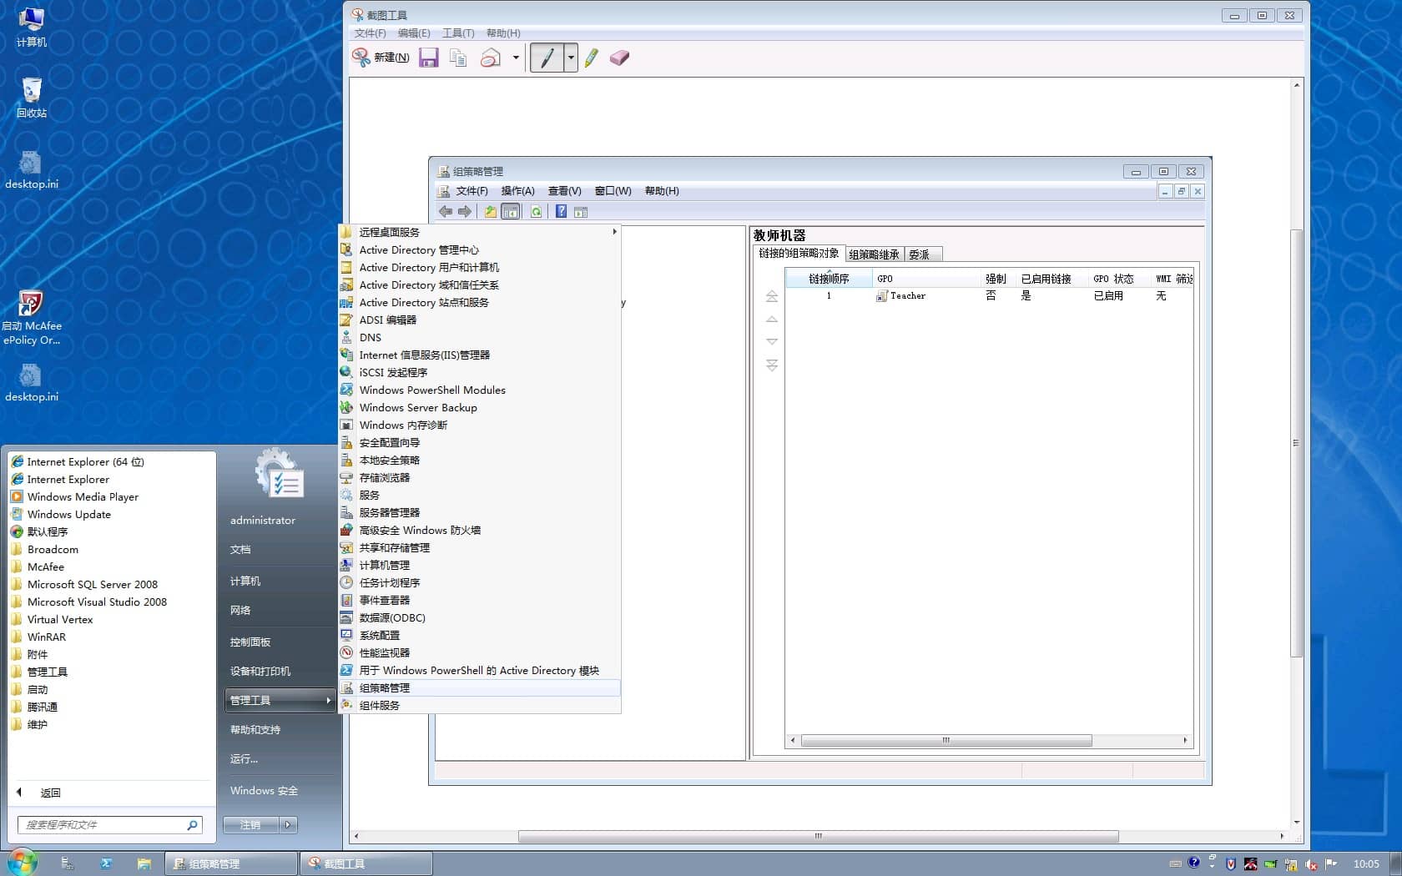The width and height of the screenshot is (1402, 876).
Task: Open 查看(V) menu in Group Policy window
Action: (564, 191)
